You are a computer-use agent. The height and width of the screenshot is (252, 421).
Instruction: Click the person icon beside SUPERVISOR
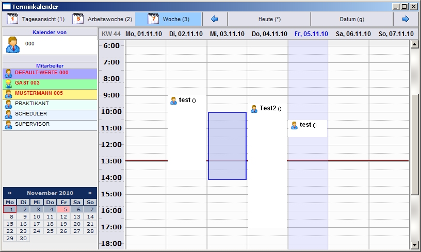pyautogui.click(x=8, y=125)
